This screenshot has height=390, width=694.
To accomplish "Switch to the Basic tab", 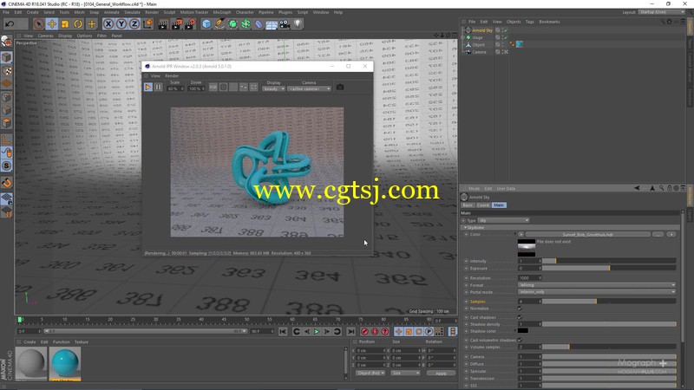I will [468, 205].
